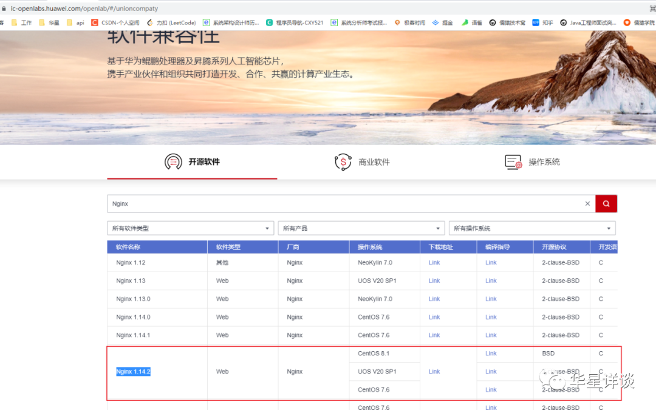This screenshot has height=410, width=656.
Task: Switch to the 开源软件 tab
Action: click(192, 162)
